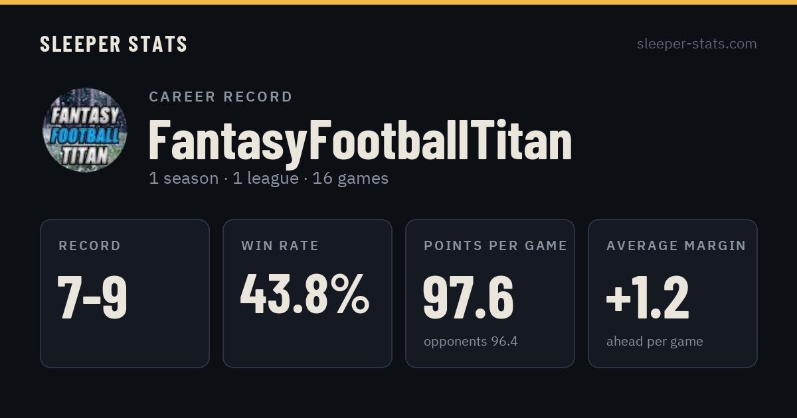Click the WIN RATE card label
The width and height of the screenshot is (797, 418).
pyautogui.click(x=280, y=246)
